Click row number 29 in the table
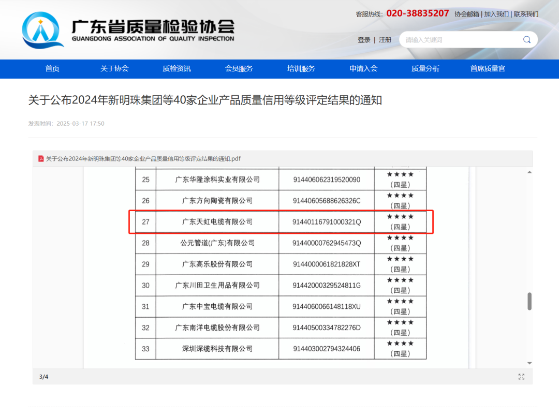Image resolution: width=559 pixels, height=417 pixels. click(146, 264)
